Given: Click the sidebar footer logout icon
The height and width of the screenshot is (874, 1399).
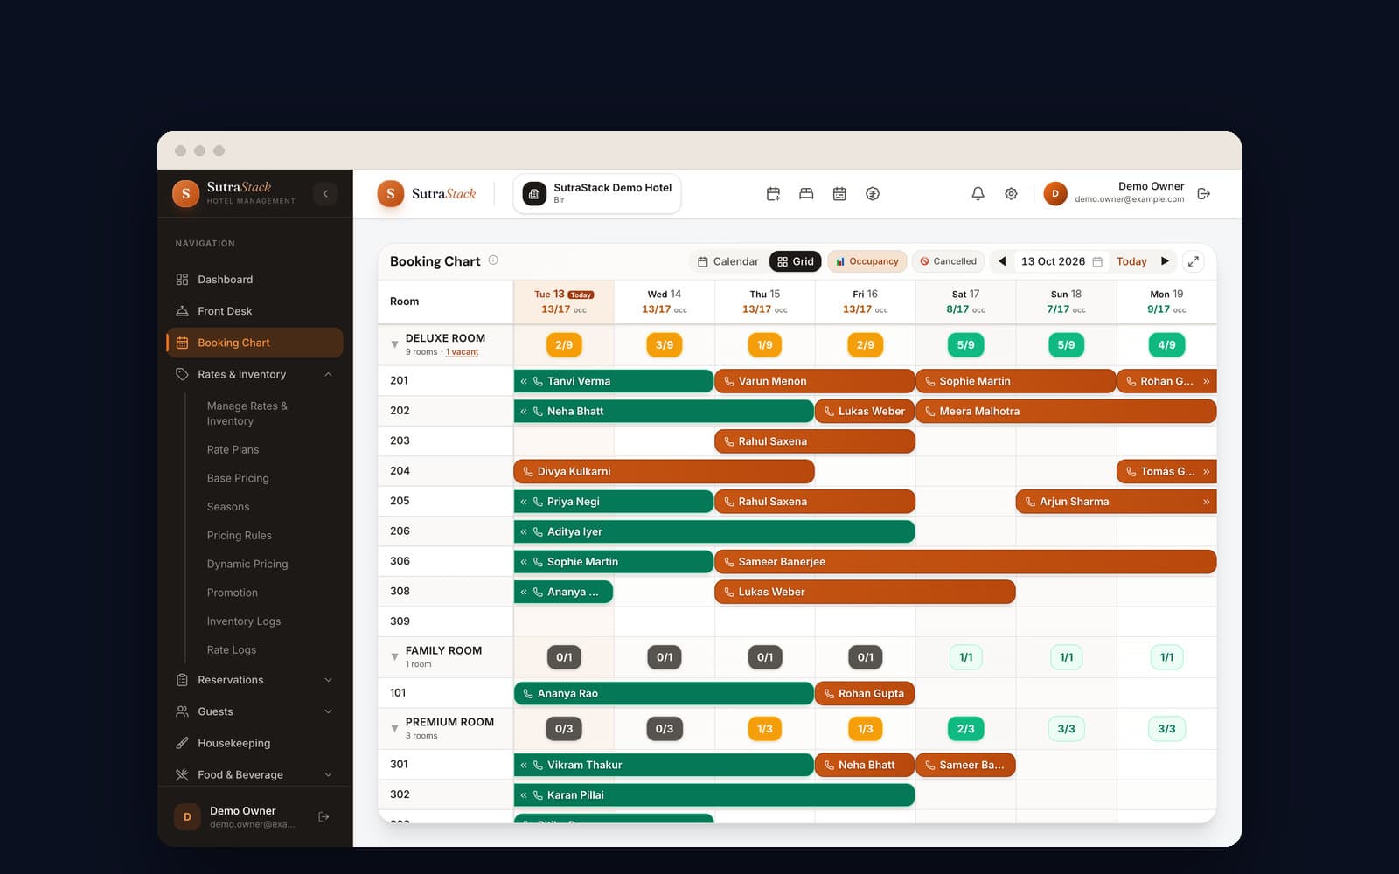Looking at the screenshot, I should tap(324, 817).
